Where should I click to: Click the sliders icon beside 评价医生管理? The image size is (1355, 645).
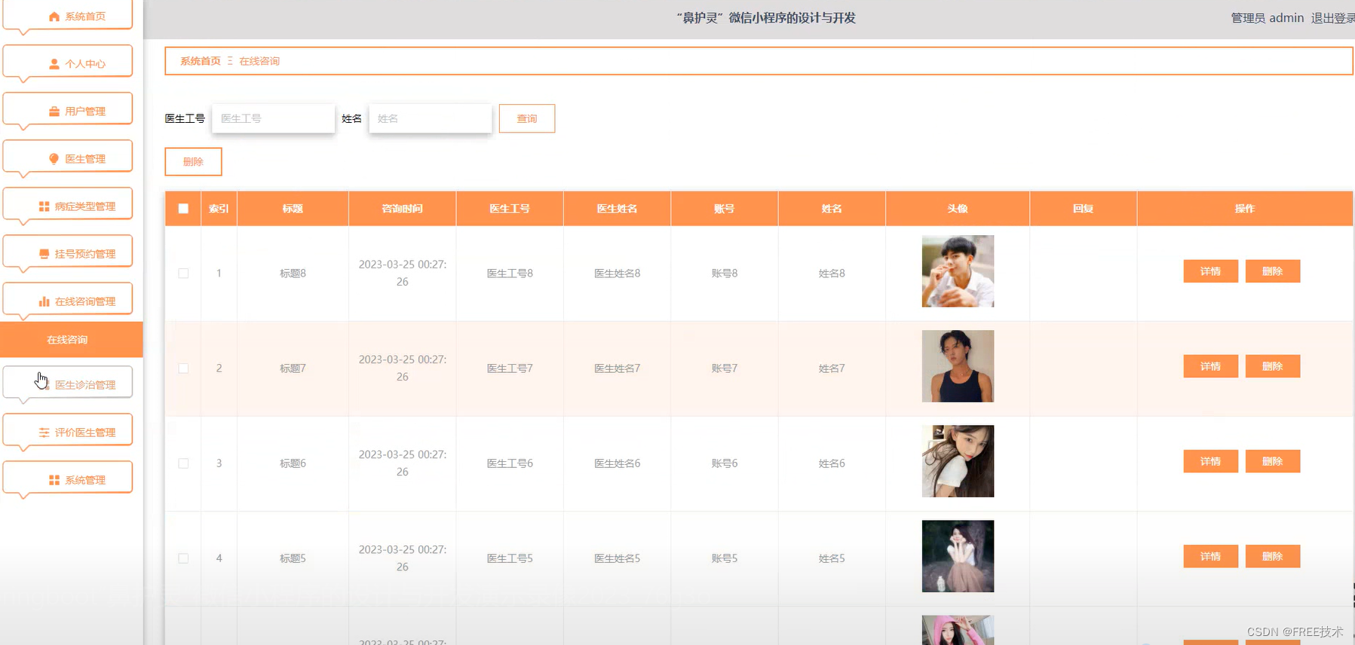(x=44, y=433)
